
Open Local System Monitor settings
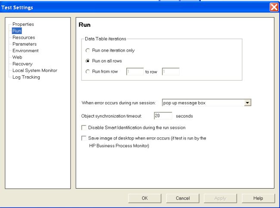pos(35,70)
